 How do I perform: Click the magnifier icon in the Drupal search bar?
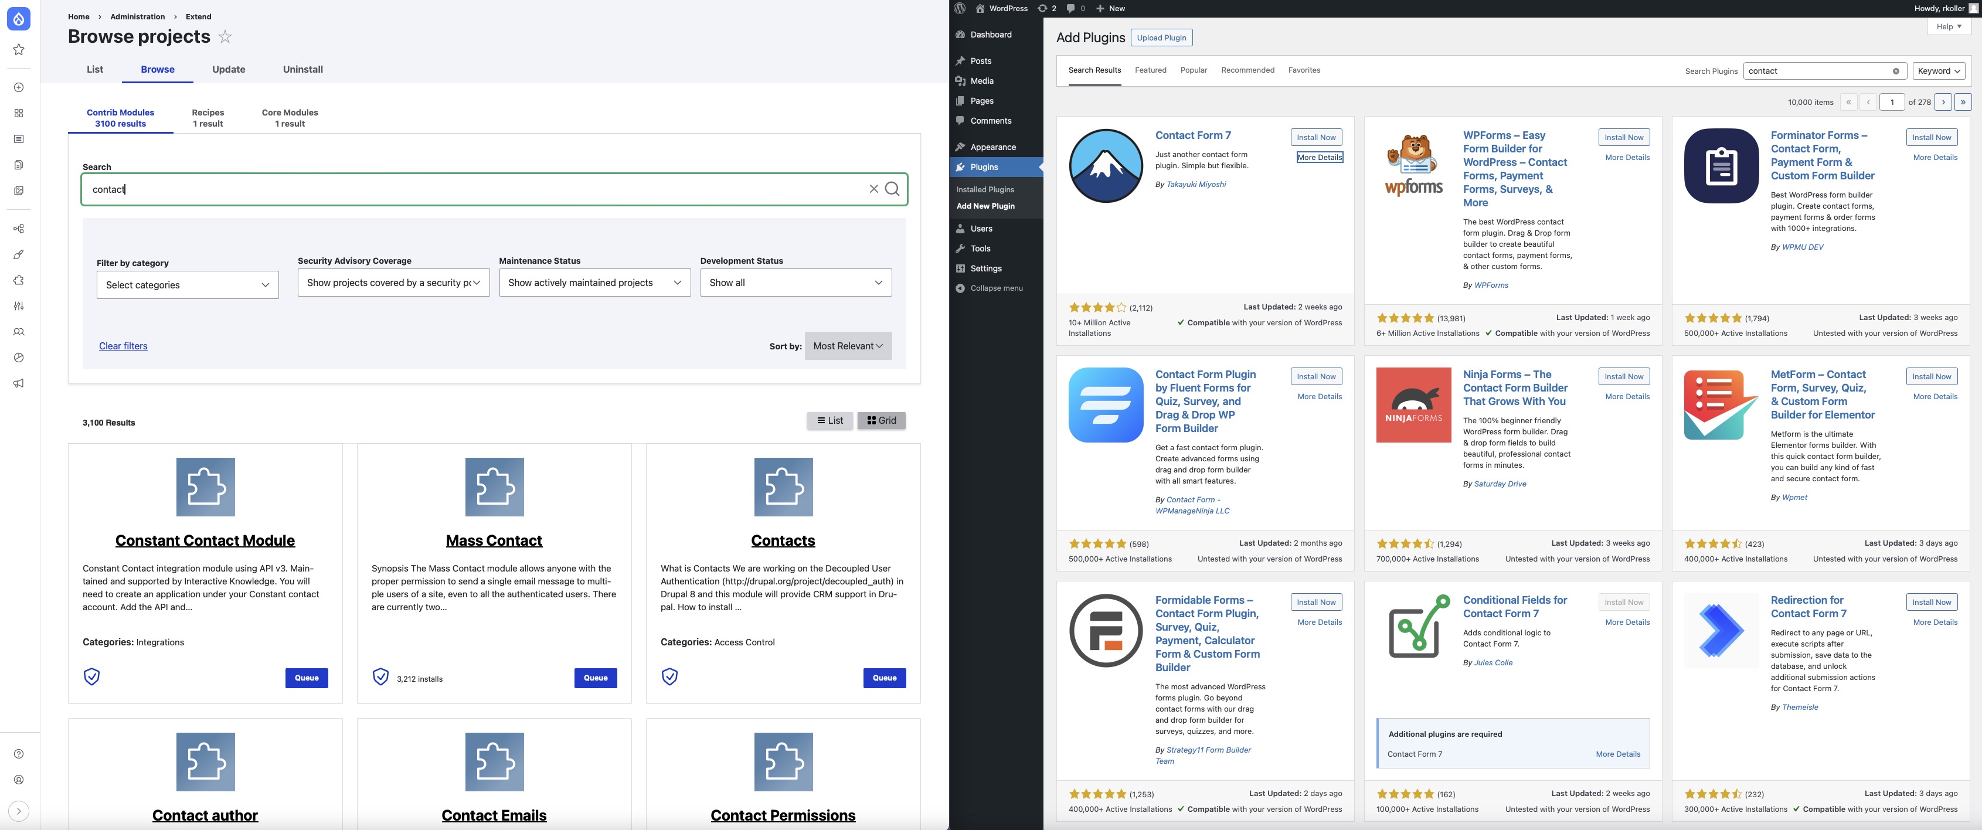pos(892,189)
